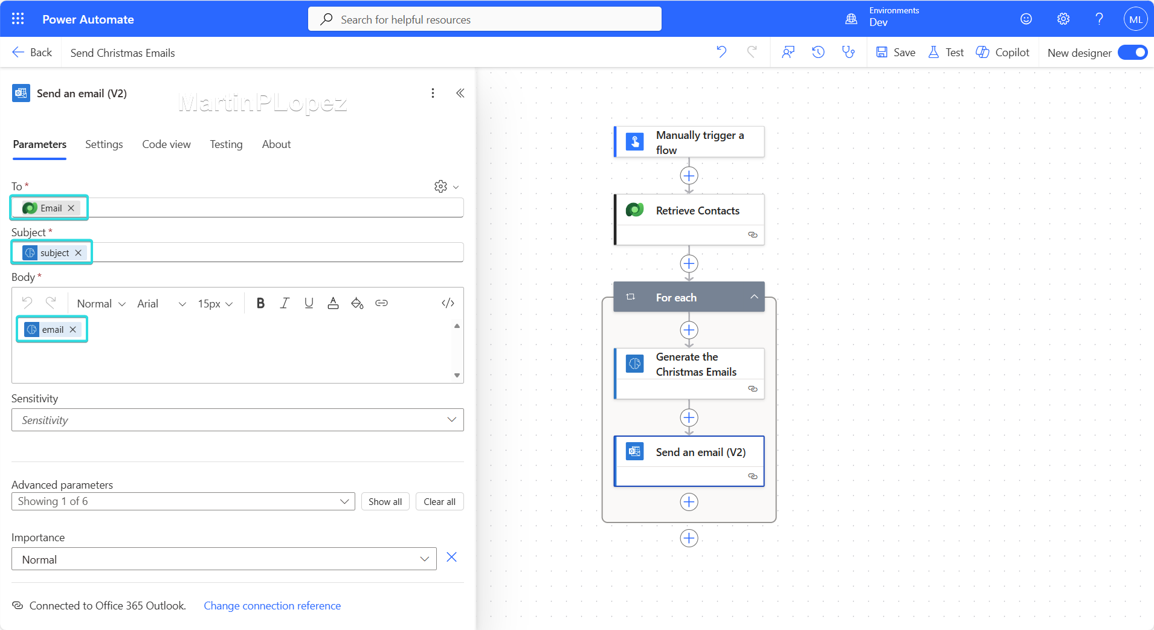Open the font color picker in body editor

(x=333, y=303)
